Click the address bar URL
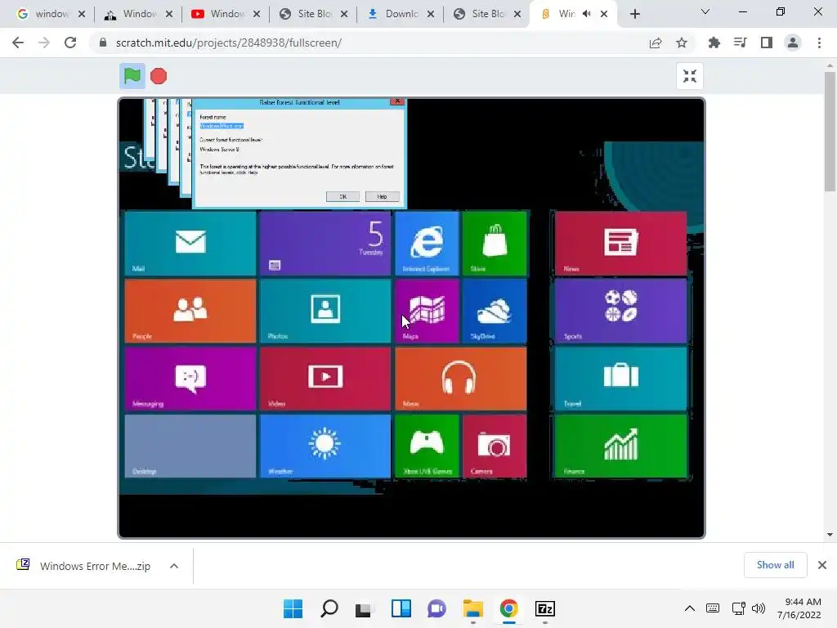The width and height of the screenshot is (837, 628). (x=229, y=43)
